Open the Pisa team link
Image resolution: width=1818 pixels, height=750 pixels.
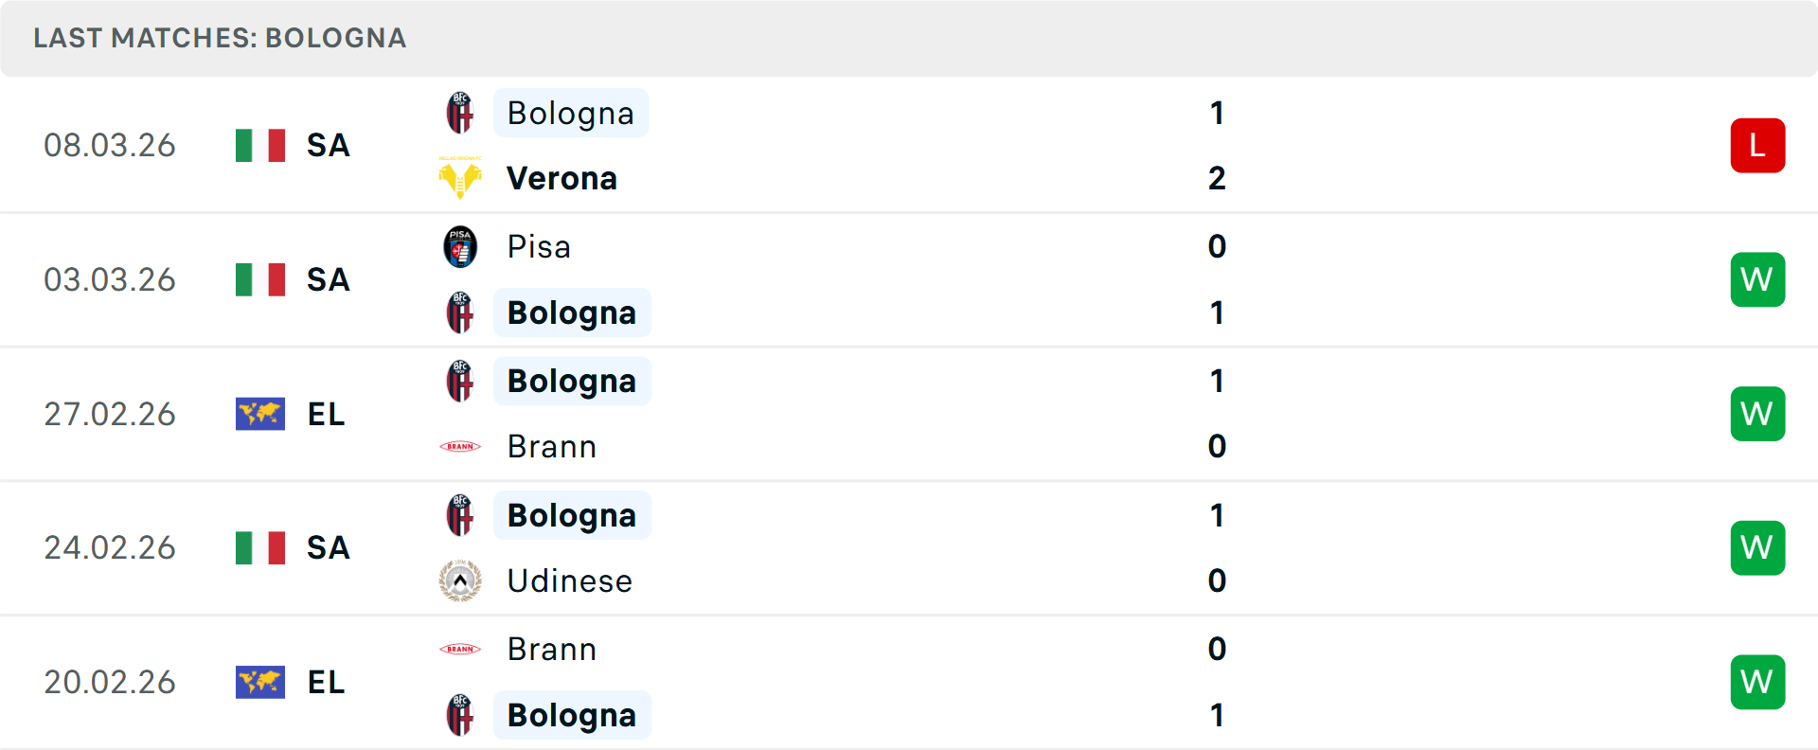click(539, 247)
